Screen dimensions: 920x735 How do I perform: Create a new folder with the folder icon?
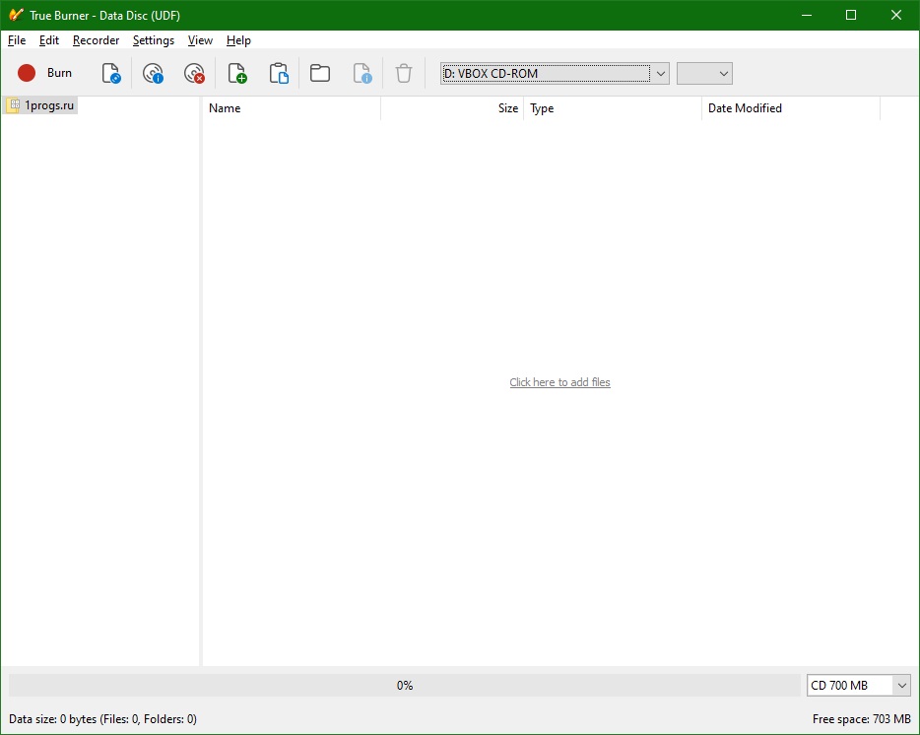[320, 73]
